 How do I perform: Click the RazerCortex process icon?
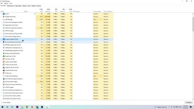click(x=4, y=56)
